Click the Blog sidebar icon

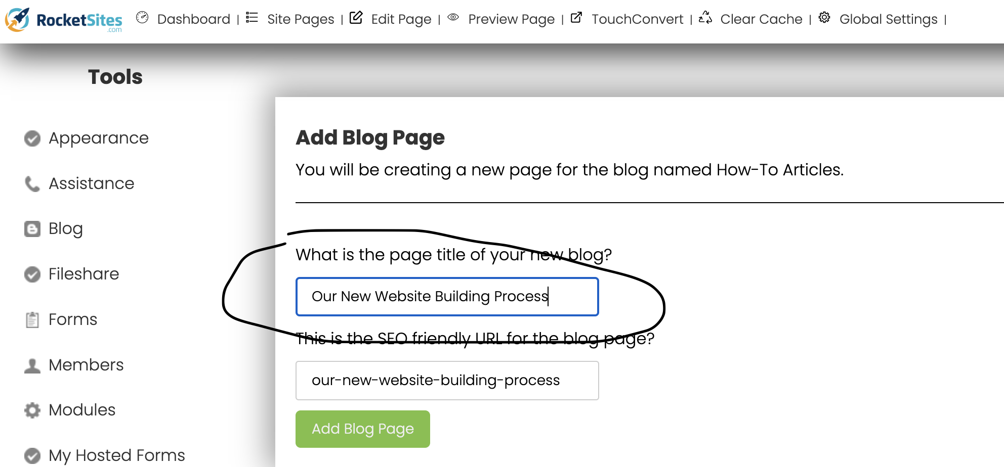(x=32, y=229)
